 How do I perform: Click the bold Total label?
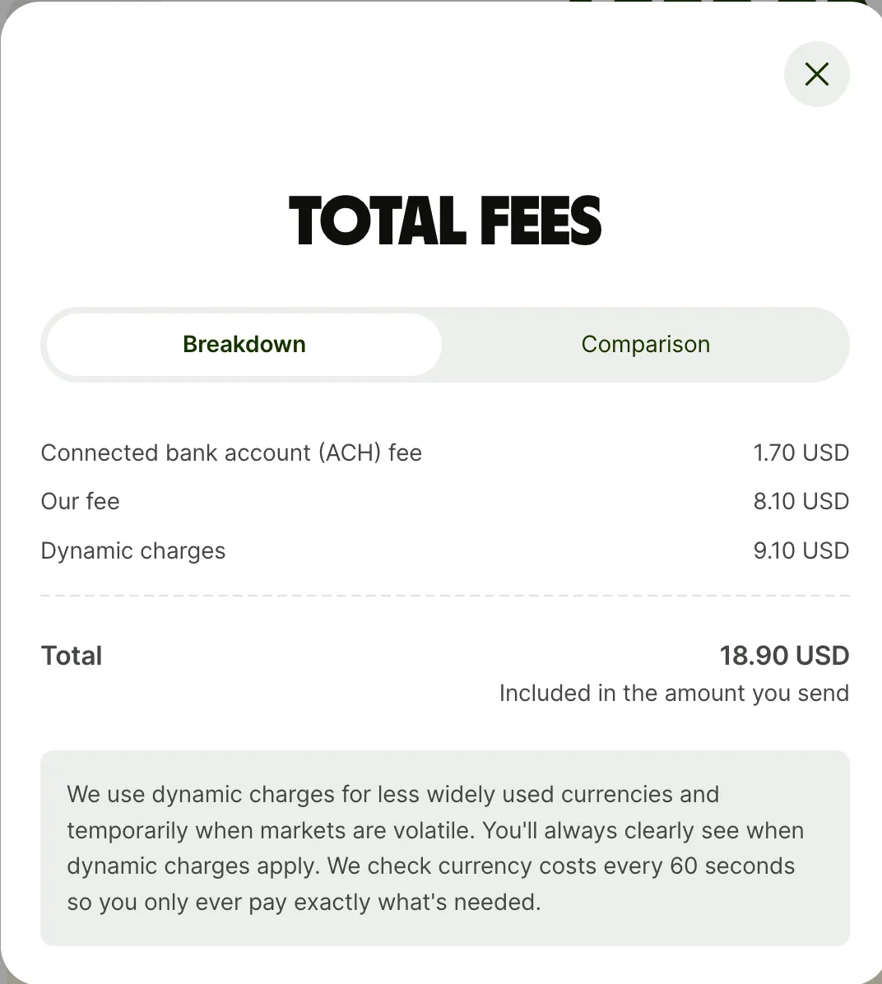[72, 656]
